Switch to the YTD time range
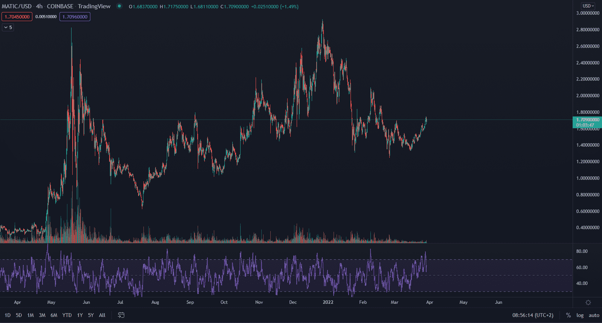 [67, 315]
